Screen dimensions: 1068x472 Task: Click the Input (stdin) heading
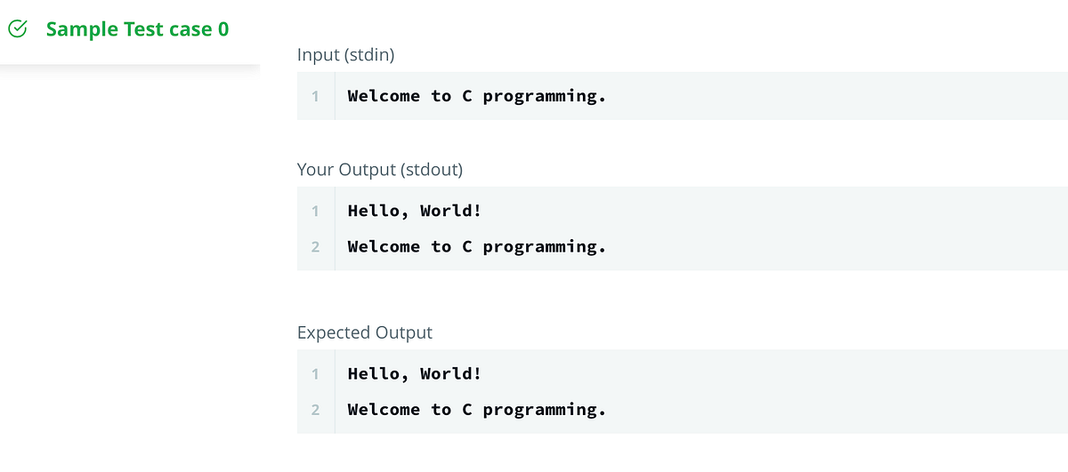pos(346,55)
